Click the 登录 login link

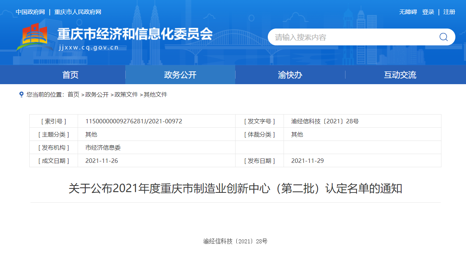[x=428, y=12]
